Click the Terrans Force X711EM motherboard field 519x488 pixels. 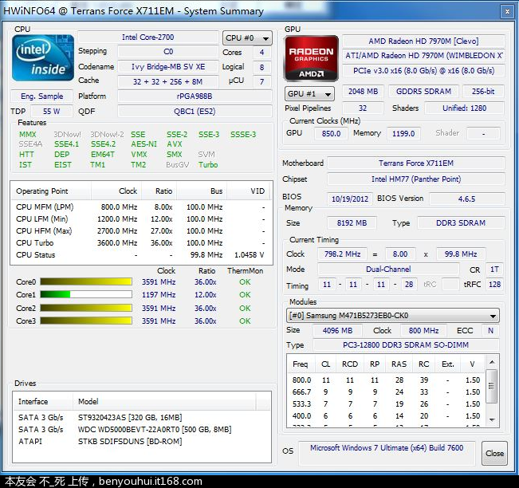[415, 163]
